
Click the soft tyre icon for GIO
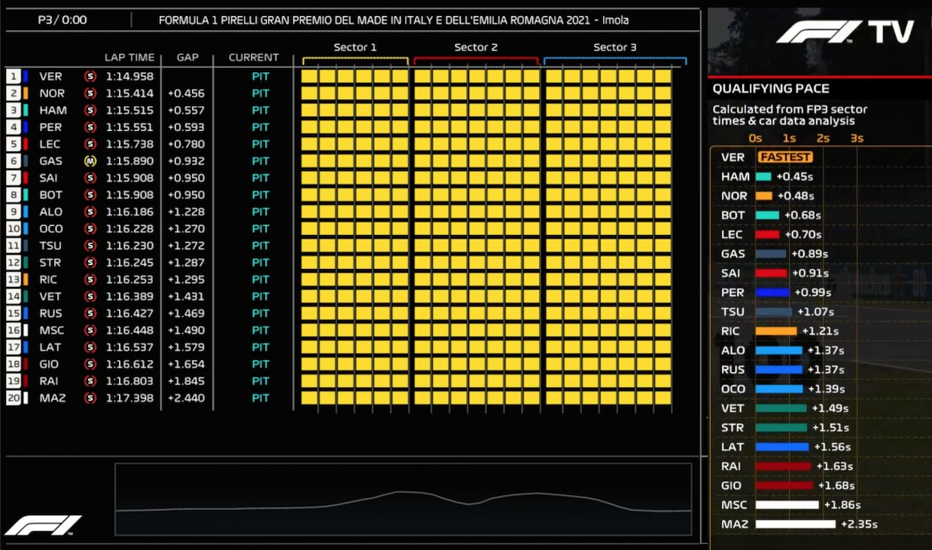point(91,365)
